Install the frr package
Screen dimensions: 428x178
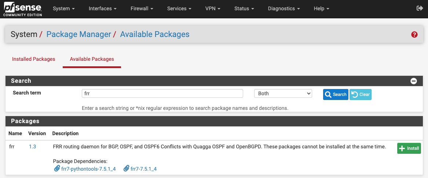pyautogui.click(x=409, y=148)
